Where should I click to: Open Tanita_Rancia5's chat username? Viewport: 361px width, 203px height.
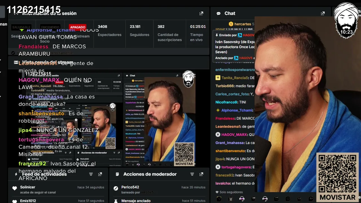235,78
